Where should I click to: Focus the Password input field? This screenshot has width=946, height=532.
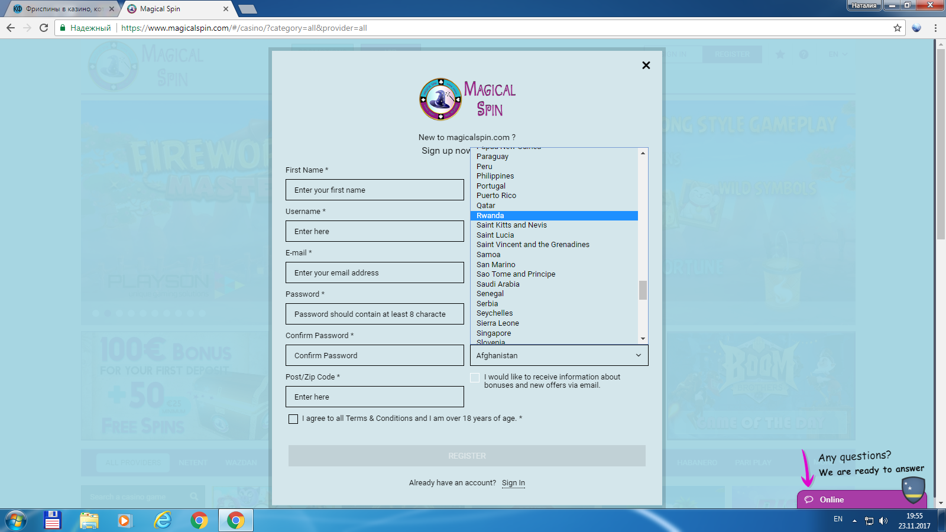point(375,314)
